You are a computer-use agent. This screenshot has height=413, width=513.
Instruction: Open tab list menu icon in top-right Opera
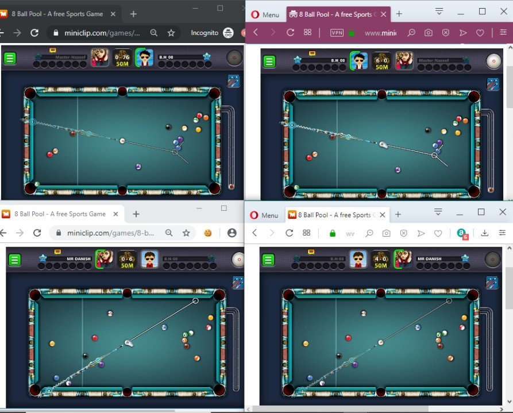pyautogui.click(x=439, y=11)
